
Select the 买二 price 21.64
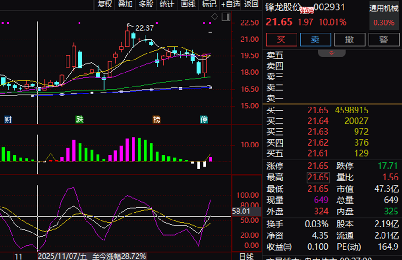(x=318, y=121)
